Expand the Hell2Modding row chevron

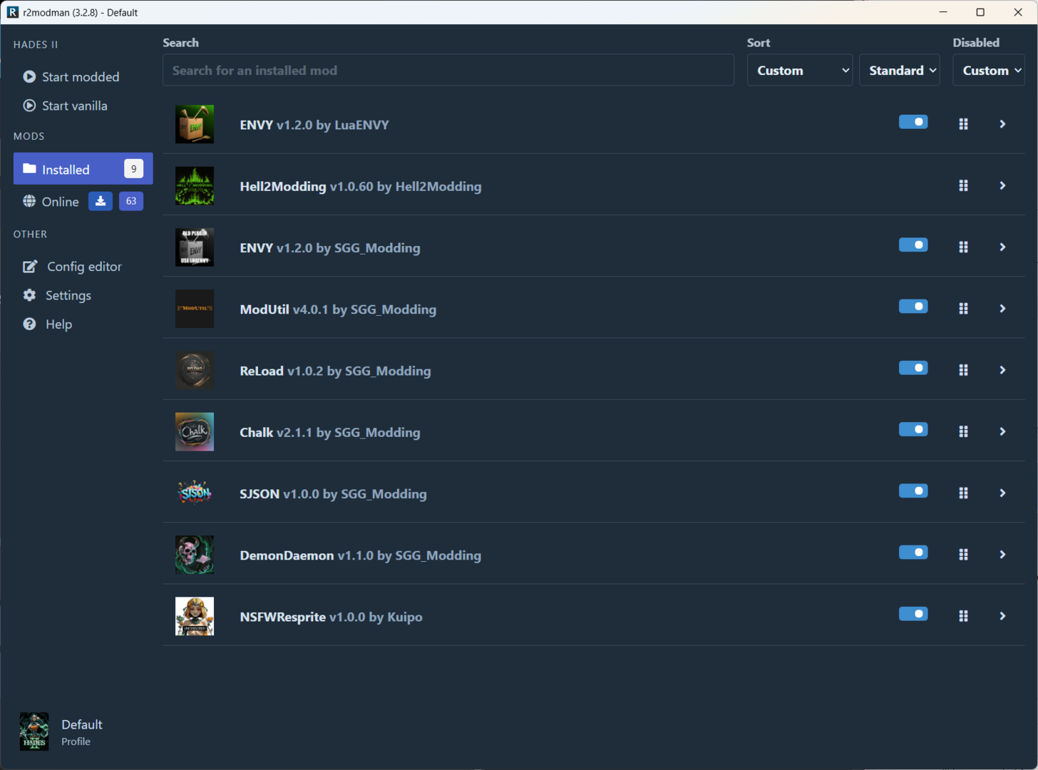[1002, 185]
